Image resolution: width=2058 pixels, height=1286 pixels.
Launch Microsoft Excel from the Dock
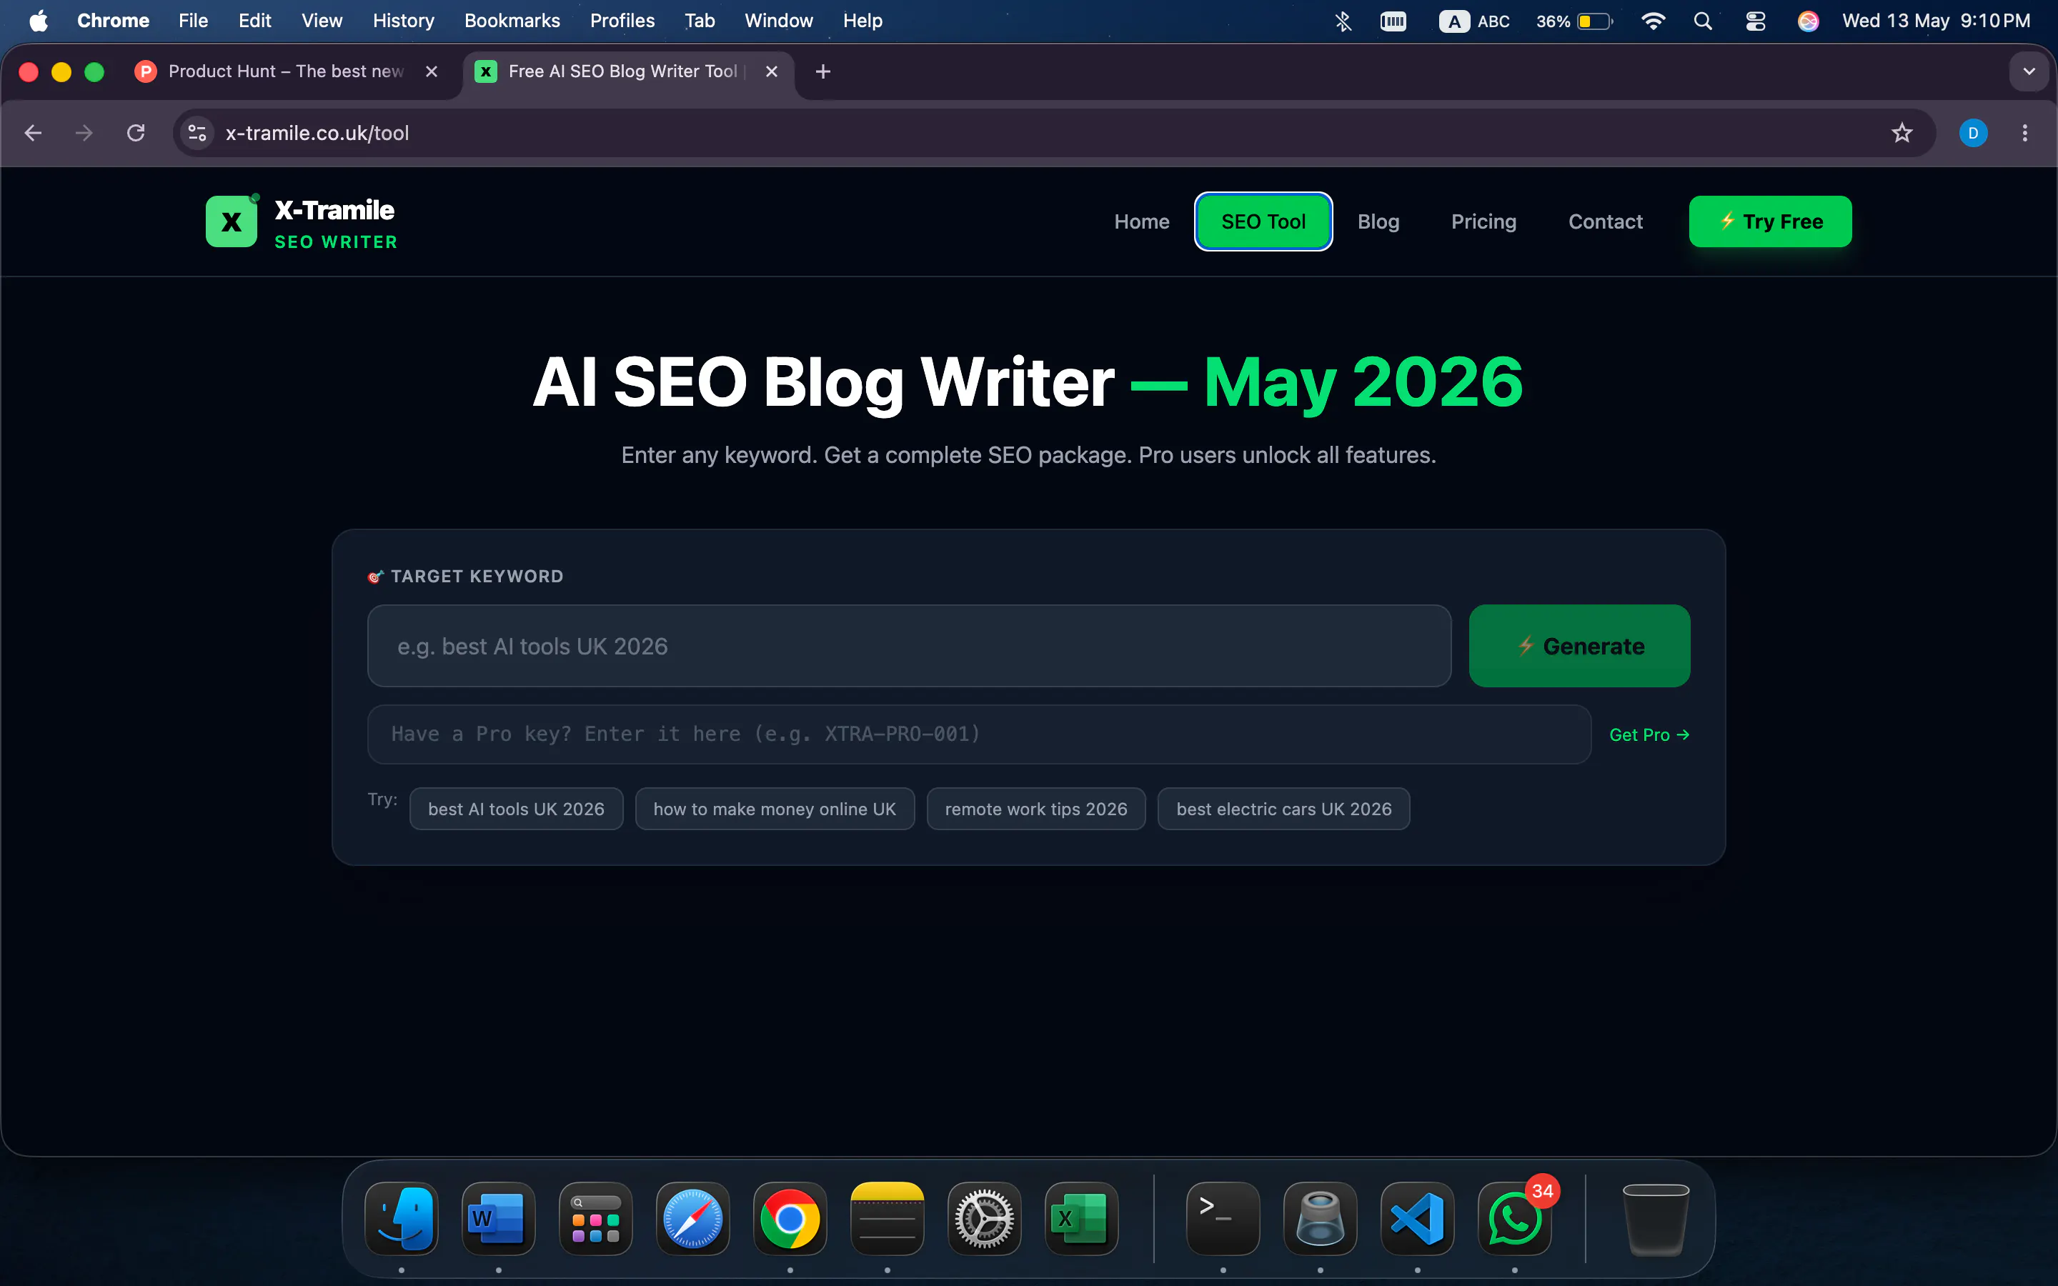click(x=1081, y=1218)
